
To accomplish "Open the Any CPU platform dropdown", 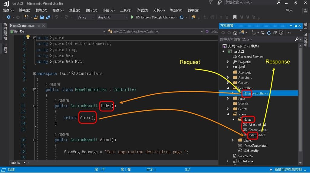I will click(113, 17).
